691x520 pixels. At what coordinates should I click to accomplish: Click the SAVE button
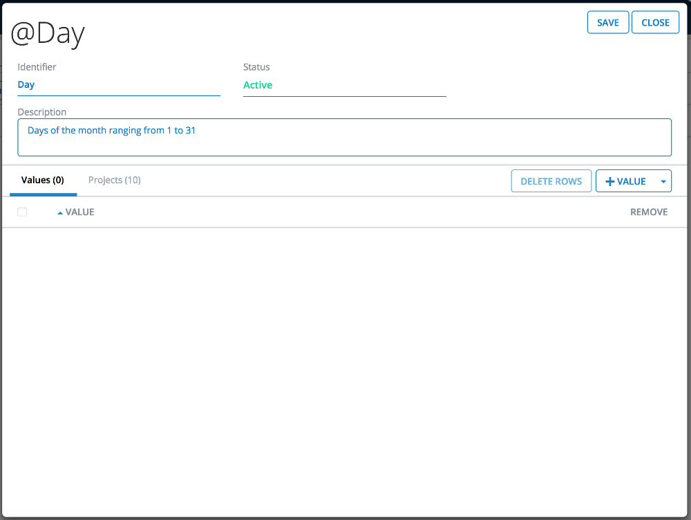[608, 22]
